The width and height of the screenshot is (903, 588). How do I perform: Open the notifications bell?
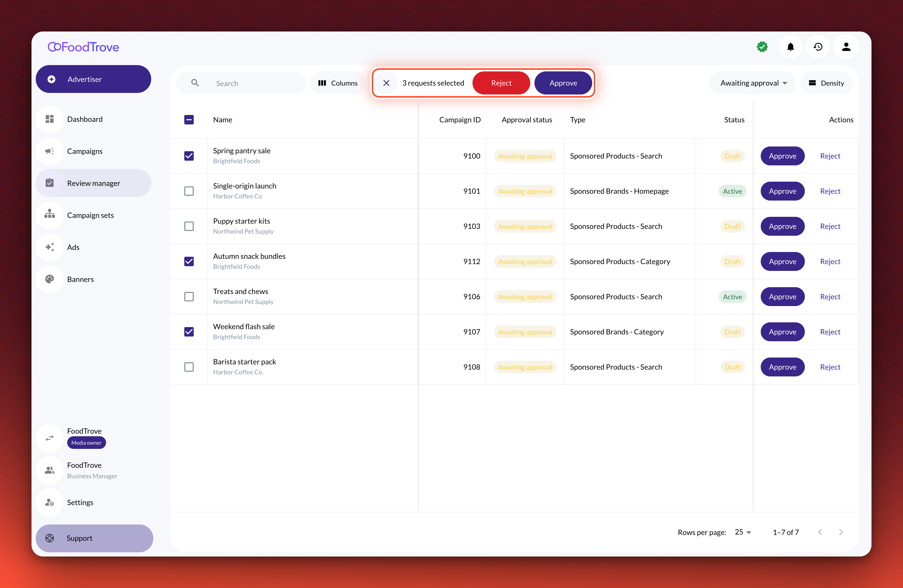click(790, 47)
